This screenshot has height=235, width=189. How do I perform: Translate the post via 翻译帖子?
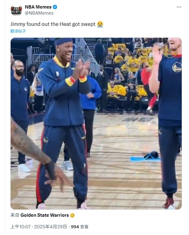[18, 31]
